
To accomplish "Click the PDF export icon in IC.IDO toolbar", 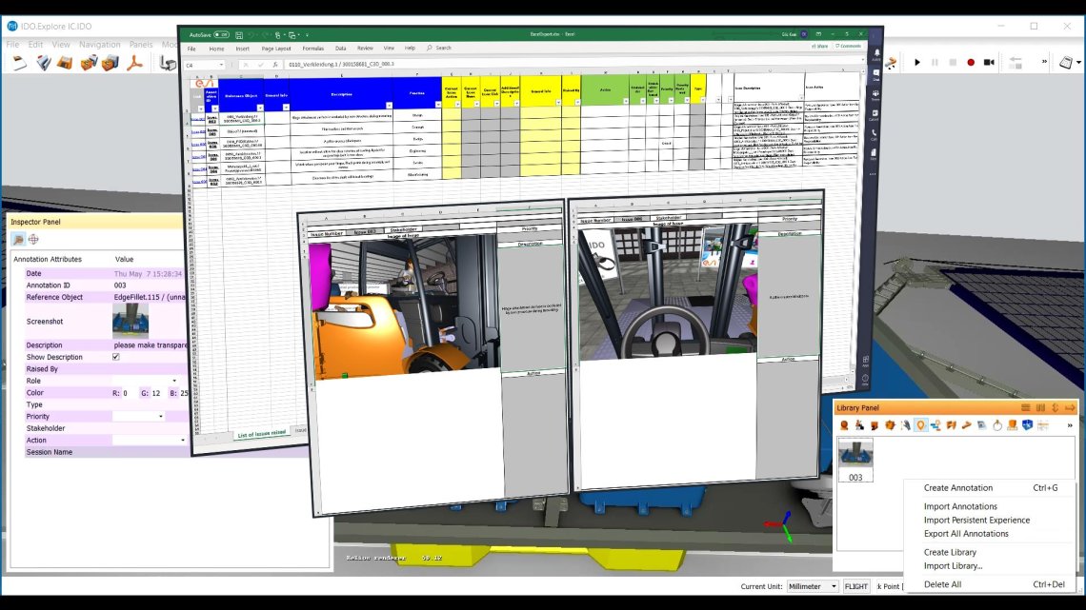I will pyautogui.click(x=134, y=64).
